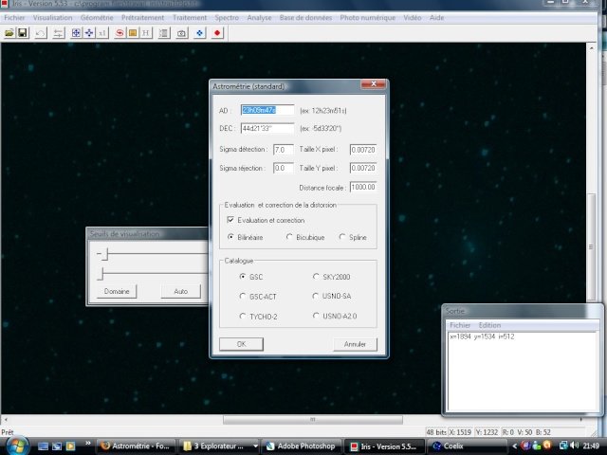607x455 pixels.
Task: Click the Windows Start orb
Action: pyautogui.click(x=16, y=446)
